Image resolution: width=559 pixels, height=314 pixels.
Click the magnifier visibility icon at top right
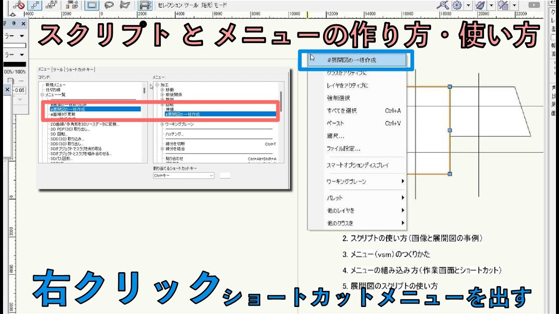443,5
